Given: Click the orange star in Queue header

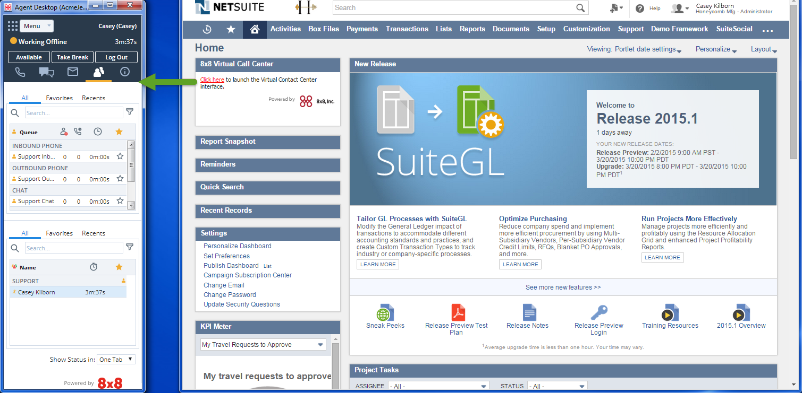Looking at the screenshot, I should click(119, 132).
